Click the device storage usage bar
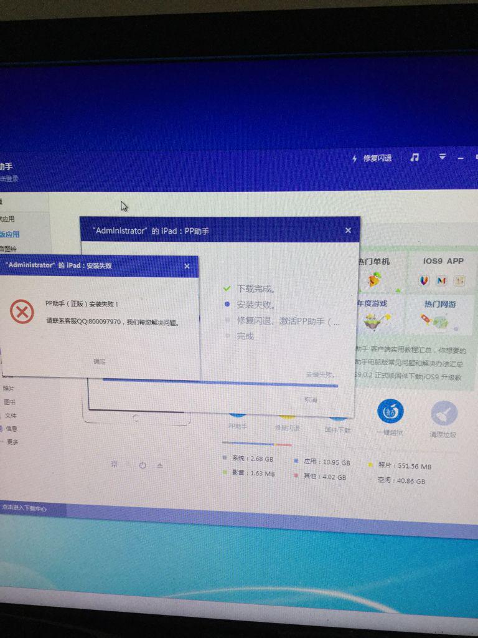This screenshot has width=478, height=638. pos(256,444)
